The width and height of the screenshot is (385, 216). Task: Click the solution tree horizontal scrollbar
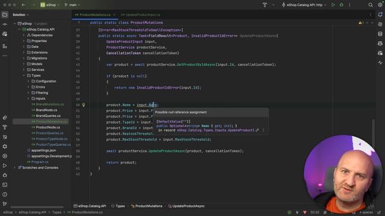[37, 207]
